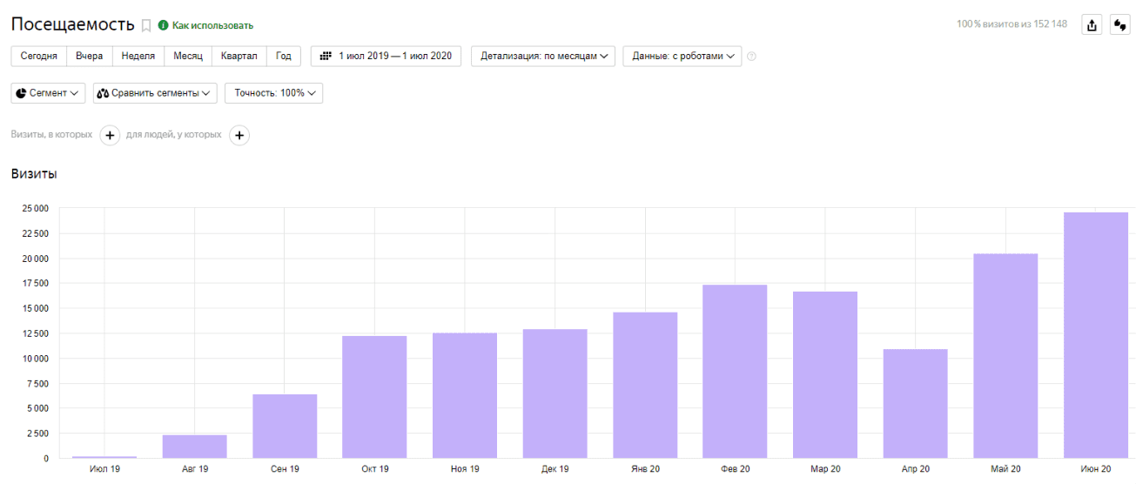The image size is (1136, 484).
Task: Click the question mark help icon
Action: coord(751,57)
